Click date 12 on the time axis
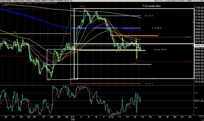Screen dimensions: 204x121 point(127,117)
